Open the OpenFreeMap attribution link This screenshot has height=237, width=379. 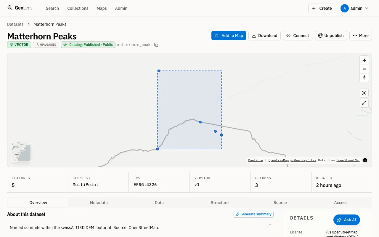click(278, 160)
